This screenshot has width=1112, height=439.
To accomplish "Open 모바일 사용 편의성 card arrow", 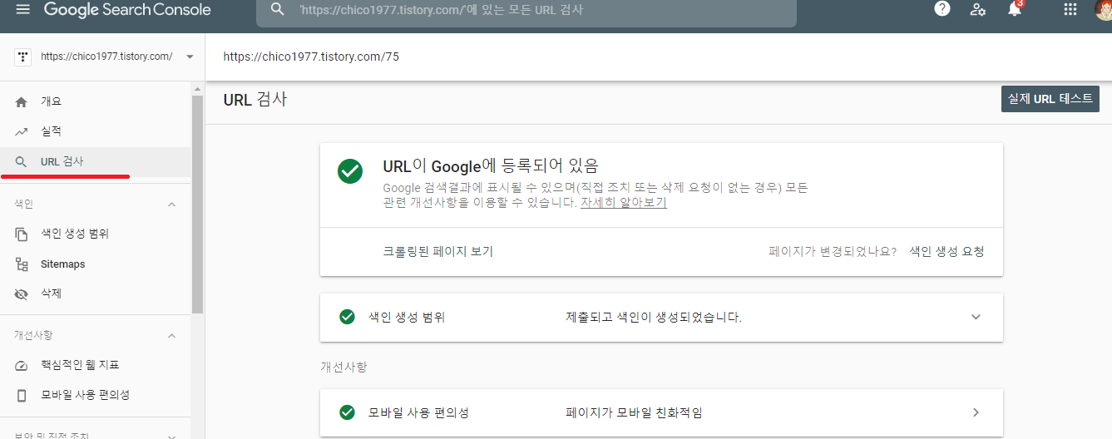I will [976, 412].
